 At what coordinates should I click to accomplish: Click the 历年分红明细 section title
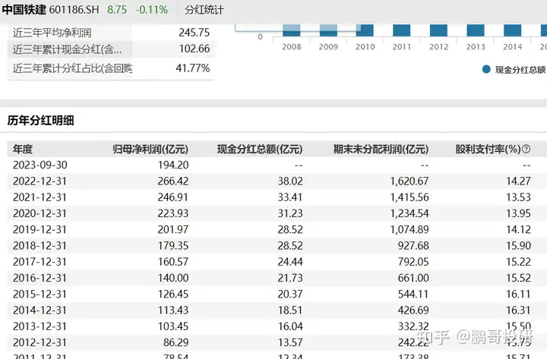pos(40,121)
